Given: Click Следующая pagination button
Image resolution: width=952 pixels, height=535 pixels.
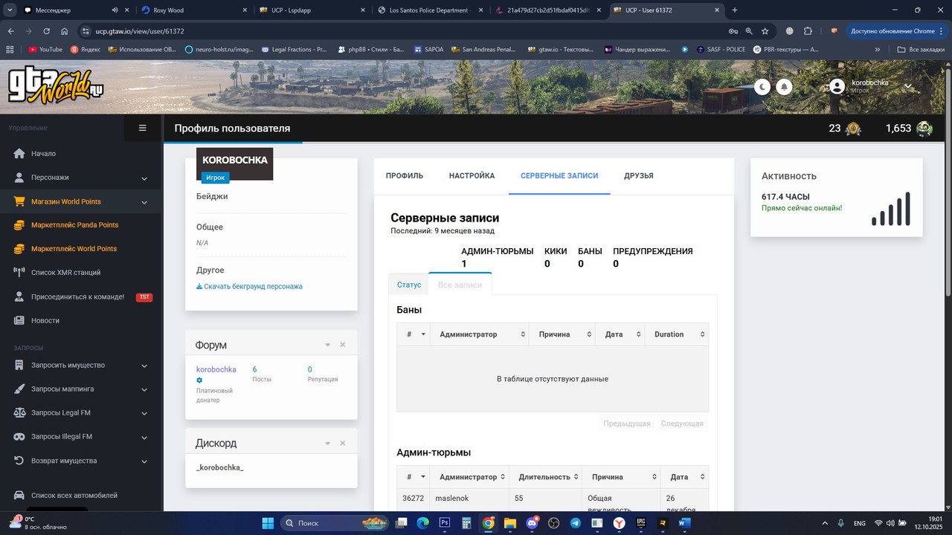Looking at the screenshot, I should tap(682, 424).
